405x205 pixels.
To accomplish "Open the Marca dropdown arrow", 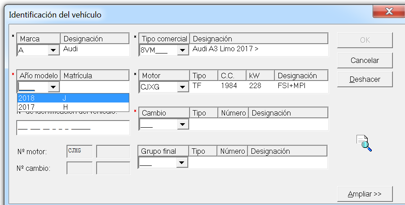I will pyautogui.click(x=53, y=50).
